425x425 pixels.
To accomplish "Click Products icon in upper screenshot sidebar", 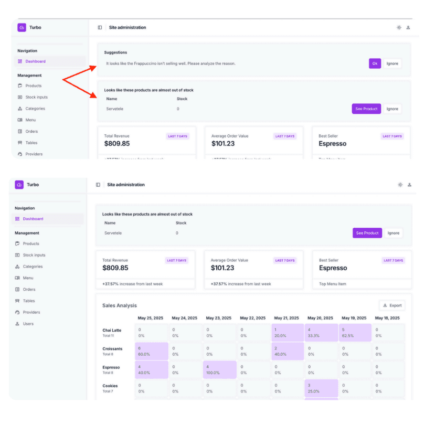I will pos(20,86).
